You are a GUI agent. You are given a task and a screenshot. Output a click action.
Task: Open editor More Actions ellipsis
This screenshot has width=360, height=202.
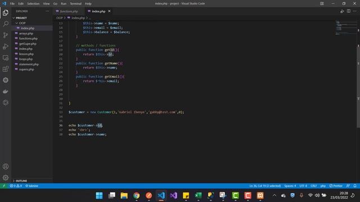[x=355, y=11]
